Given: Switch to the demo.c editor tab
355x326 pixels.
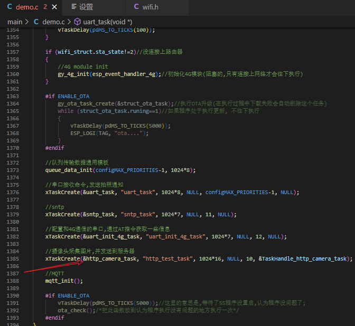Looking at the screenshot, I should [31, 7].
